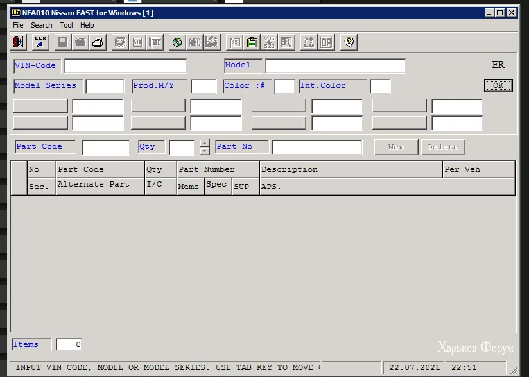Click the CLR clear eraser icon

40,42
